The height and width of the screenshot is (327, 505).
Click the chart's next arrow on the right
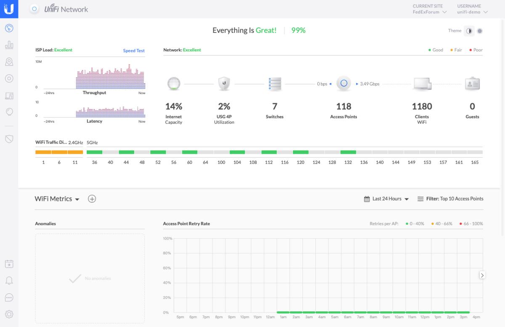point(482,275)
